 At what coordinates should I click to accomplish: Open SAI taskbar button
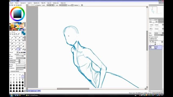point(32,95)
